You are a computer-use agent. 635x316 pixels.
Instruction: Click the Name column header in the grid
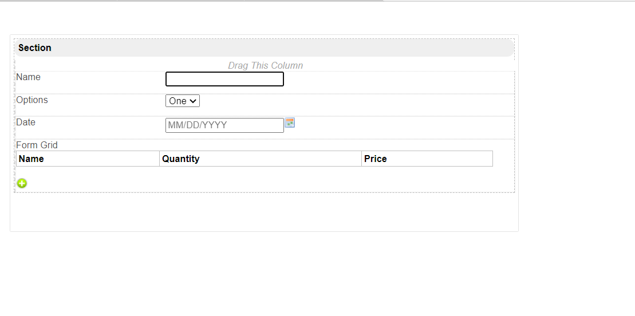pyautogui.click(x=31, y=159)
